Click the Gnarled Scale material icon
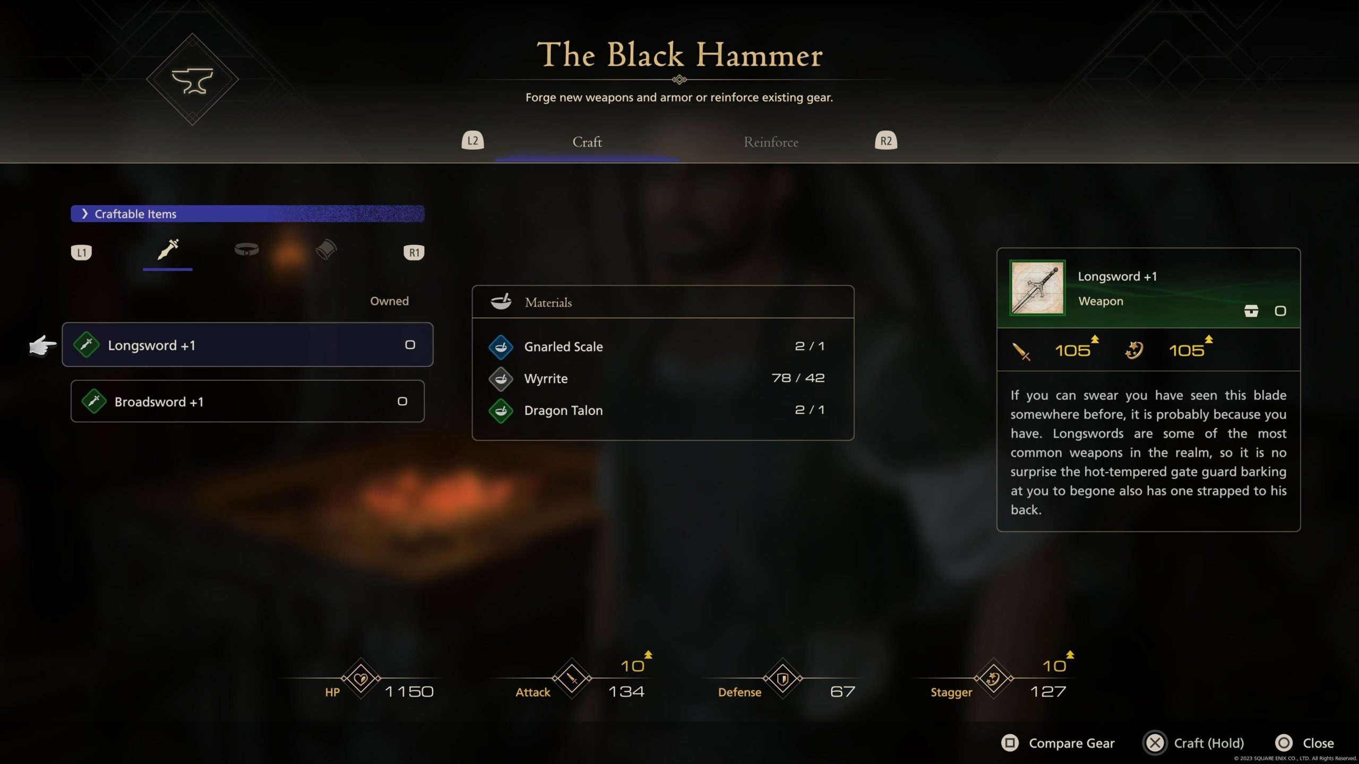 [x=500, y=346]
